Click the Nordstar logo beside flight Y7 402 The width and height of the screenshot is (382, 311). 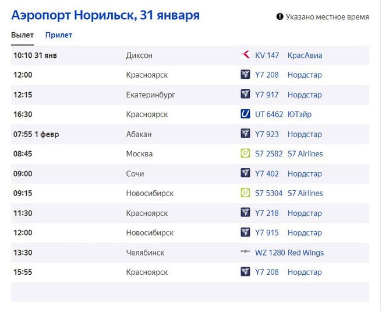pyautogui.click(x=245, y=173)
